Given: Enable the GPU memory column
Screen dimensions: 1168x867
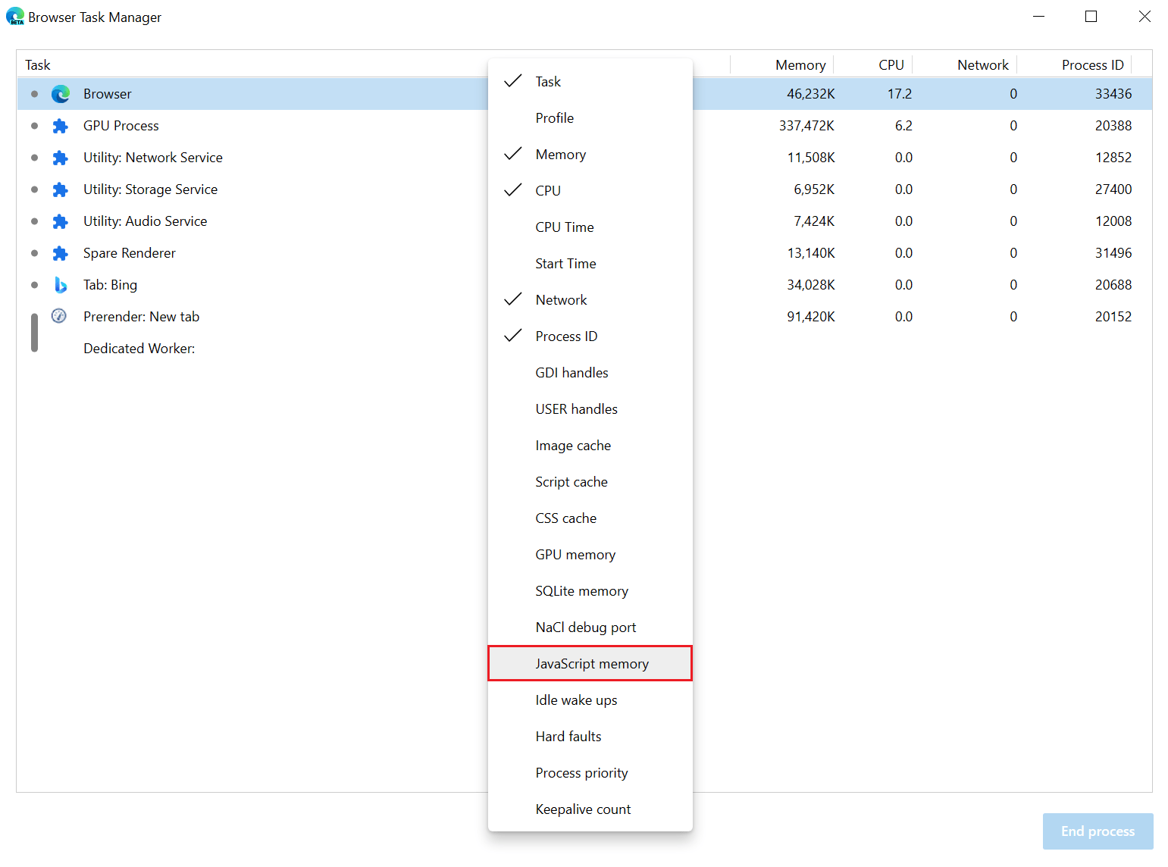Looking at the screenshot, I should coord(575,554).
